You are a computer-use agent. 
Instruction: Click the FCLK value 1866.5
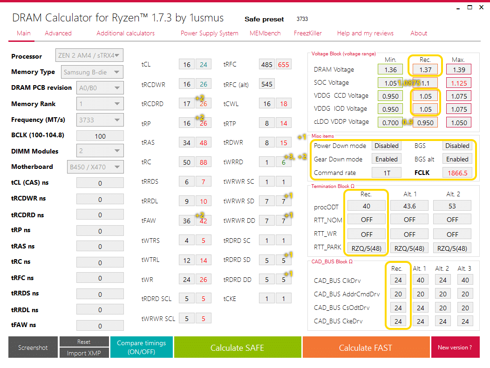[x=457, y=173]
